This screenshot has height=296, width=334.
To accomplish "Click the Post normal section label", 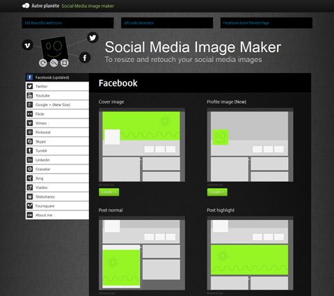I will click(111, 210).
